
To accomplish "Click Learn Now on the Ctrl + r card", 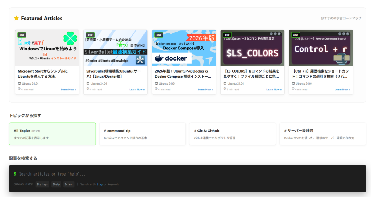I will pyautogui.click(x=342, y=89).
